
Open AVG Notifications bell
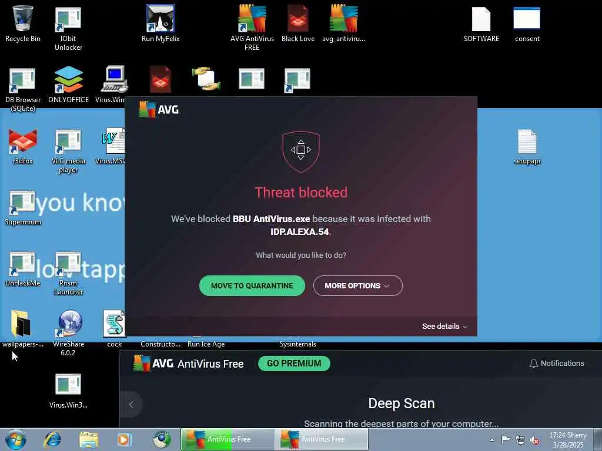[557, 363]
